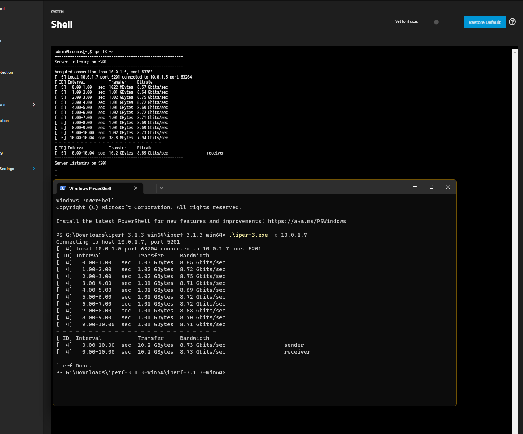The height and width of the screenshot is (434, 523).
Task: Click the 'sender' summary label
Action: tap(294, 345)
